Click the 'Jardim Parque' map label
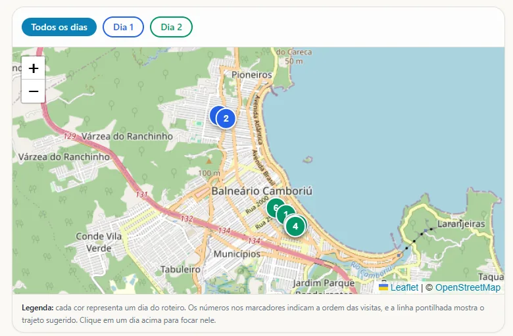The width and height of the screenshot is (513, 336). [324, 283]
